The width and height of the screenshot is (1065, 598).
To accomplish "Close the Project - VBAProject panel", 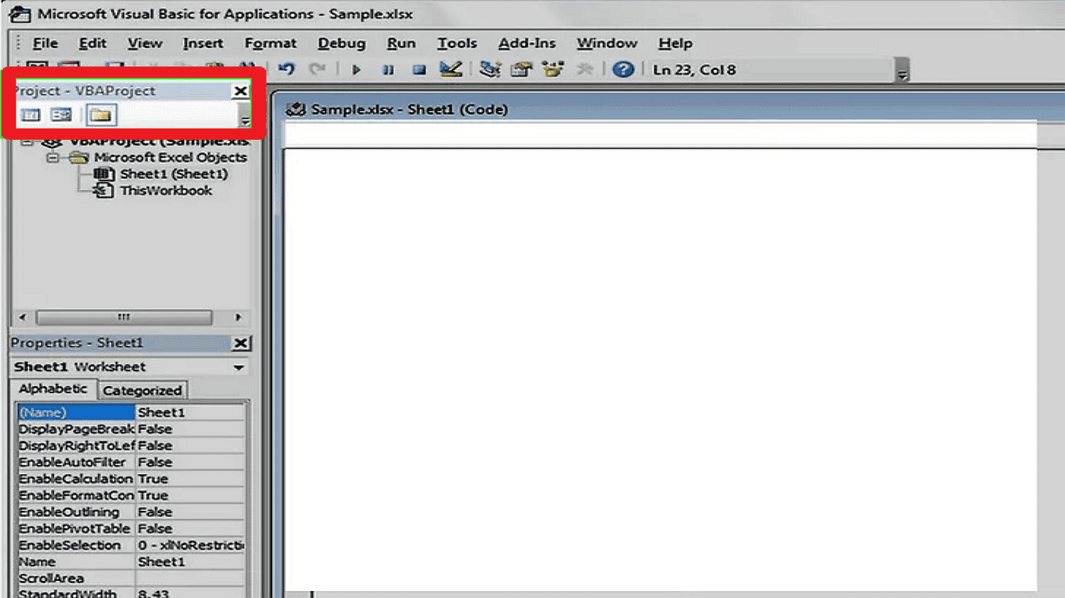I will [x=241, y=91].
